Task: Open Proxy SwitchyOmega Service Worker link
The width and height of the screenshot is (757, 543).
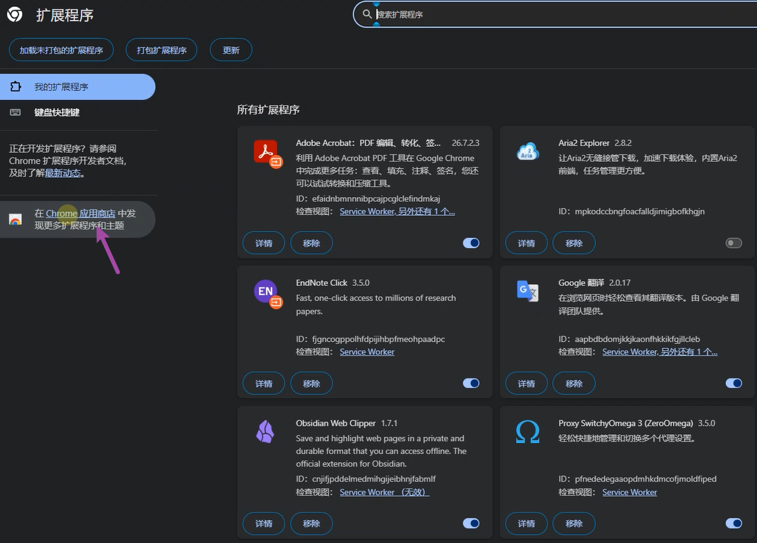Action: click(x=629, y=492)
